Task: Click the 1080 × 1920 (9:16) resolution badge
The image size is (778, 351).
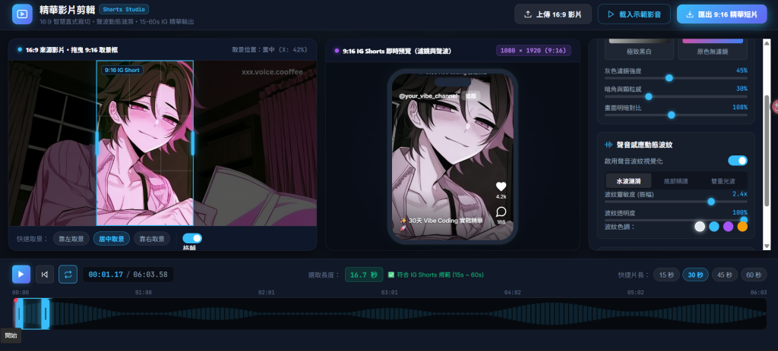Action: click(x=533, y=51)
